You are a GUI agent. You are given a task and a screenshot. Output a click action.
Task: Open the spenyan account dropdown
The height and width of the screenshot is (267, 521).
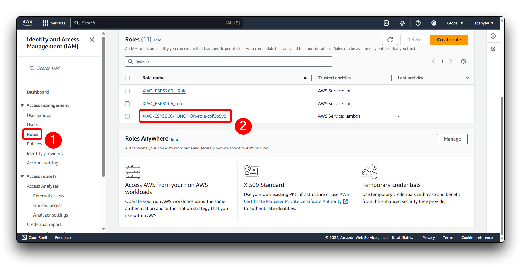point(484,23)
